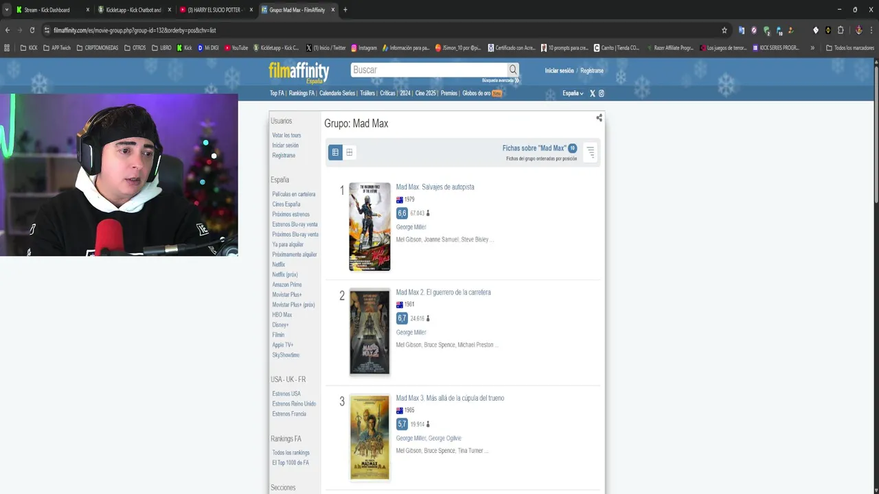This screenshot has width=879, height=494.
Task: Open the Mad Max 3 poster
Action: [x=369, y=438]
